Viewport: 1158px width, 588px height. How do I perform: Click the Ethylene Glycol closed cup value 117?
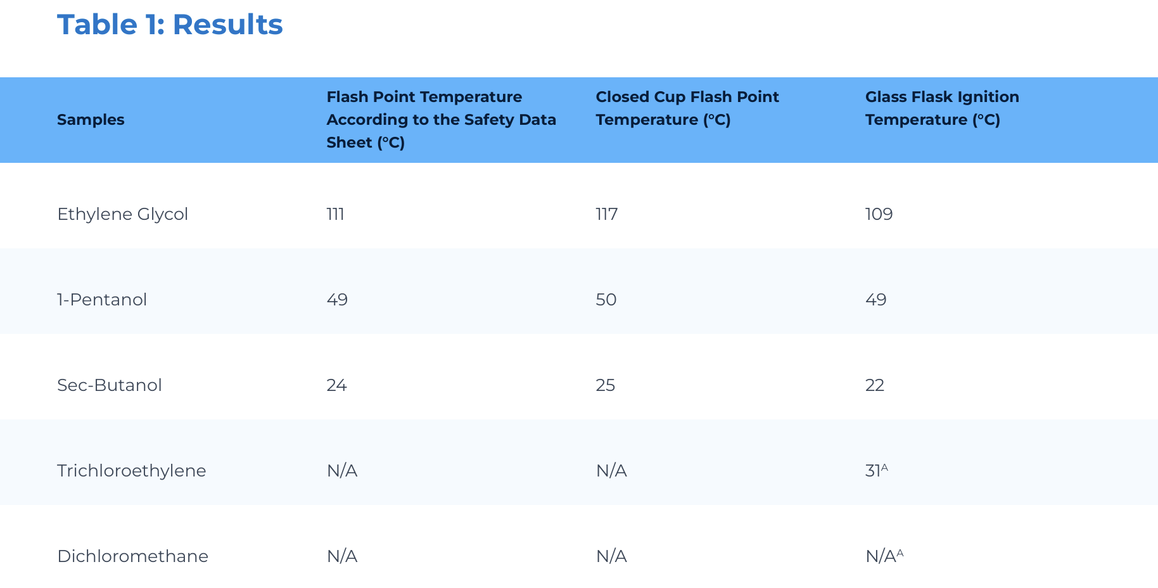(x=606, y=214)
